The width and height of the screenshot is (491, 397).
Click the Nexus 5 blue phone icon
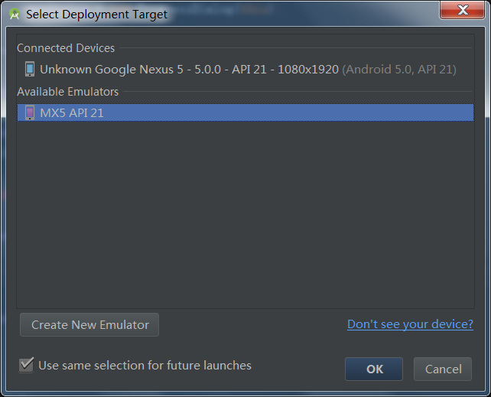pos(30,69)
